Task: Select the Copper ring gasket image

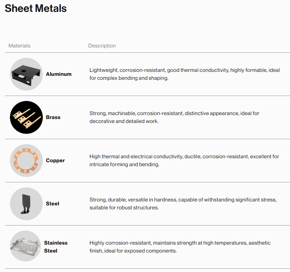Action: tap(26, 161)
